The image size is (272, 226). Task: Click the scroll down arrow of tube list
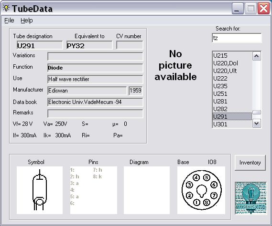click(x=257, y=123)
